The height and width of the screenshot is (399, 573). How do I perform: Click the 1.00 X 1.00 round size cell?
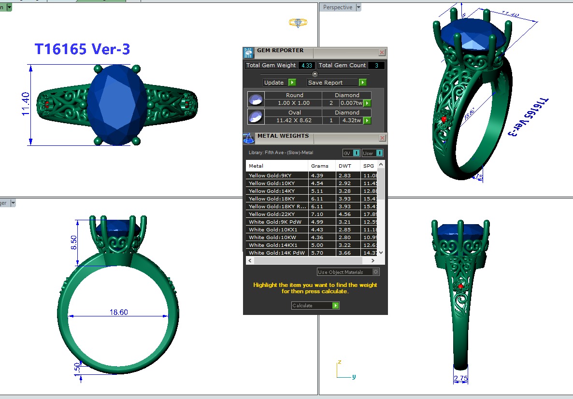click(x=294, y=103)
